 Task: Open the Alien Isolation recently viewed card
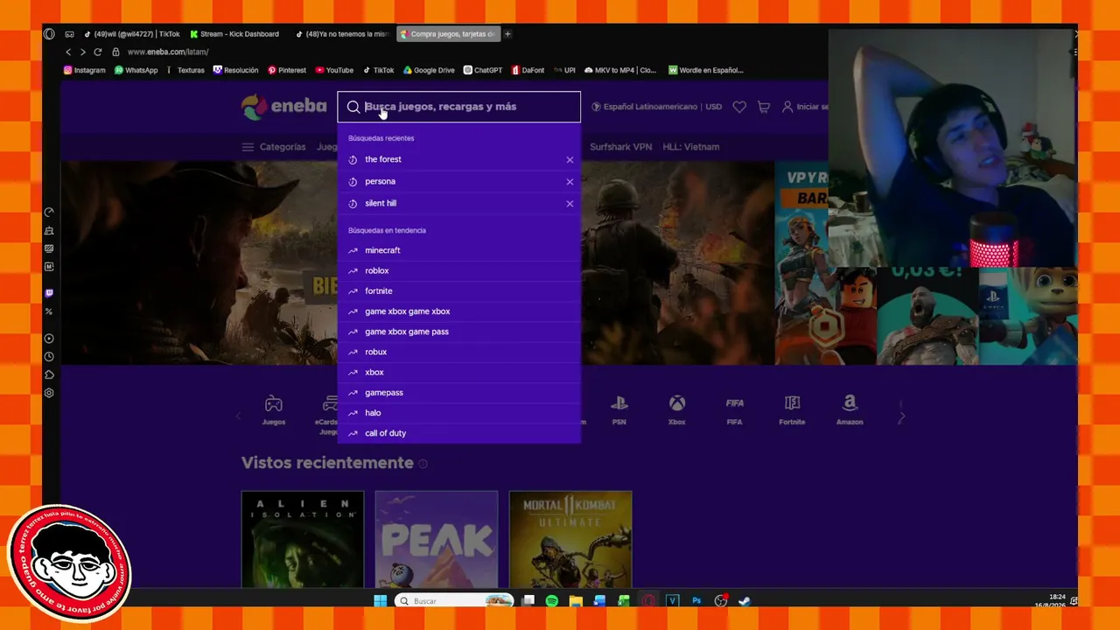(x=303, y=539)
